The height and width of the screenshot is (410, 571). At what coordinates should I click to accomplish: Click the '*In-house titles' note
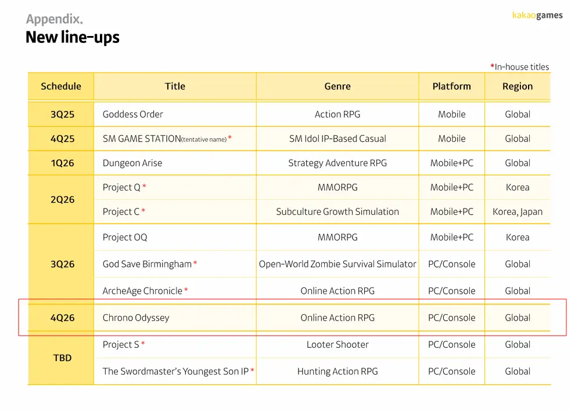tap(520, 67)
